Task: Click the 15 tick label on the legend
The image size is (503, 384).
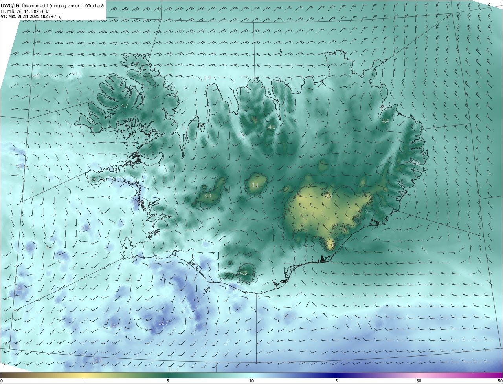Action: [335, 381]
